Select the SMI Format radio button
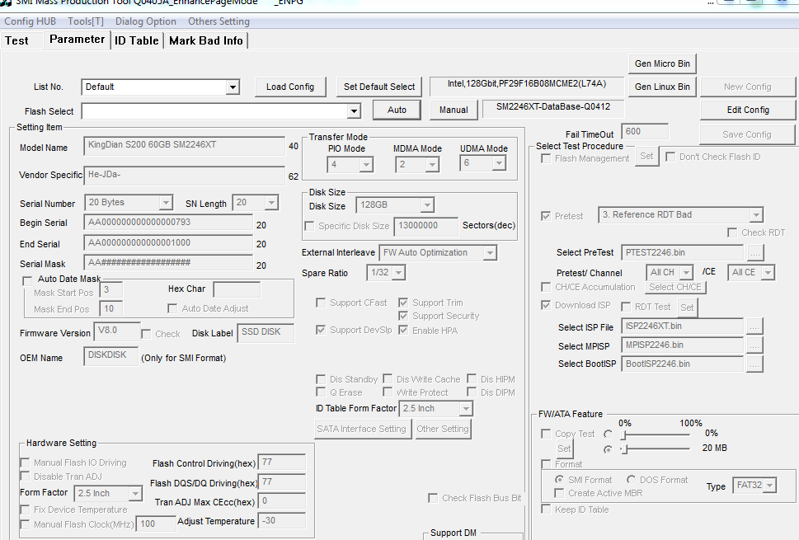 (559, 480)
